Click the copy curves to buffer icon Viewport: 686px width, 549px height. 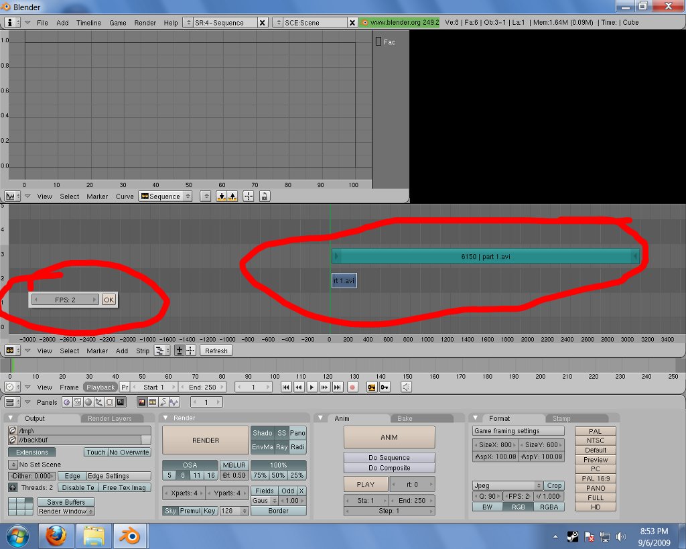click(222, 196)
